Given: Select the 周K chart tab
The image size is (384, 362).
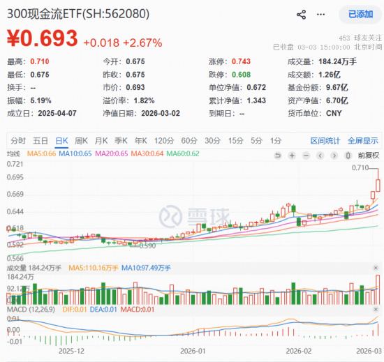Looking at the screenshot, I should point(81,141).
